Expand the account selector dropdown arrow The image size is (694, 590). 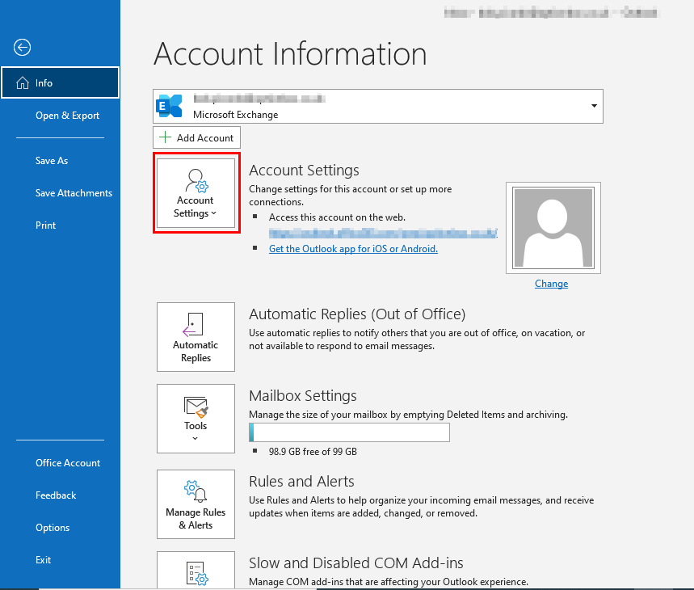pyautogui.click(x=594, y=106)
